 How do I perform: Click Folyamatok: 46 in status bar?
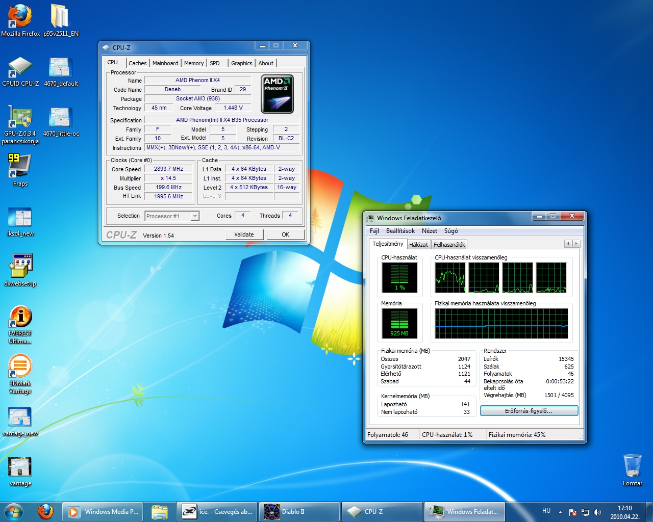click(388, 435)
